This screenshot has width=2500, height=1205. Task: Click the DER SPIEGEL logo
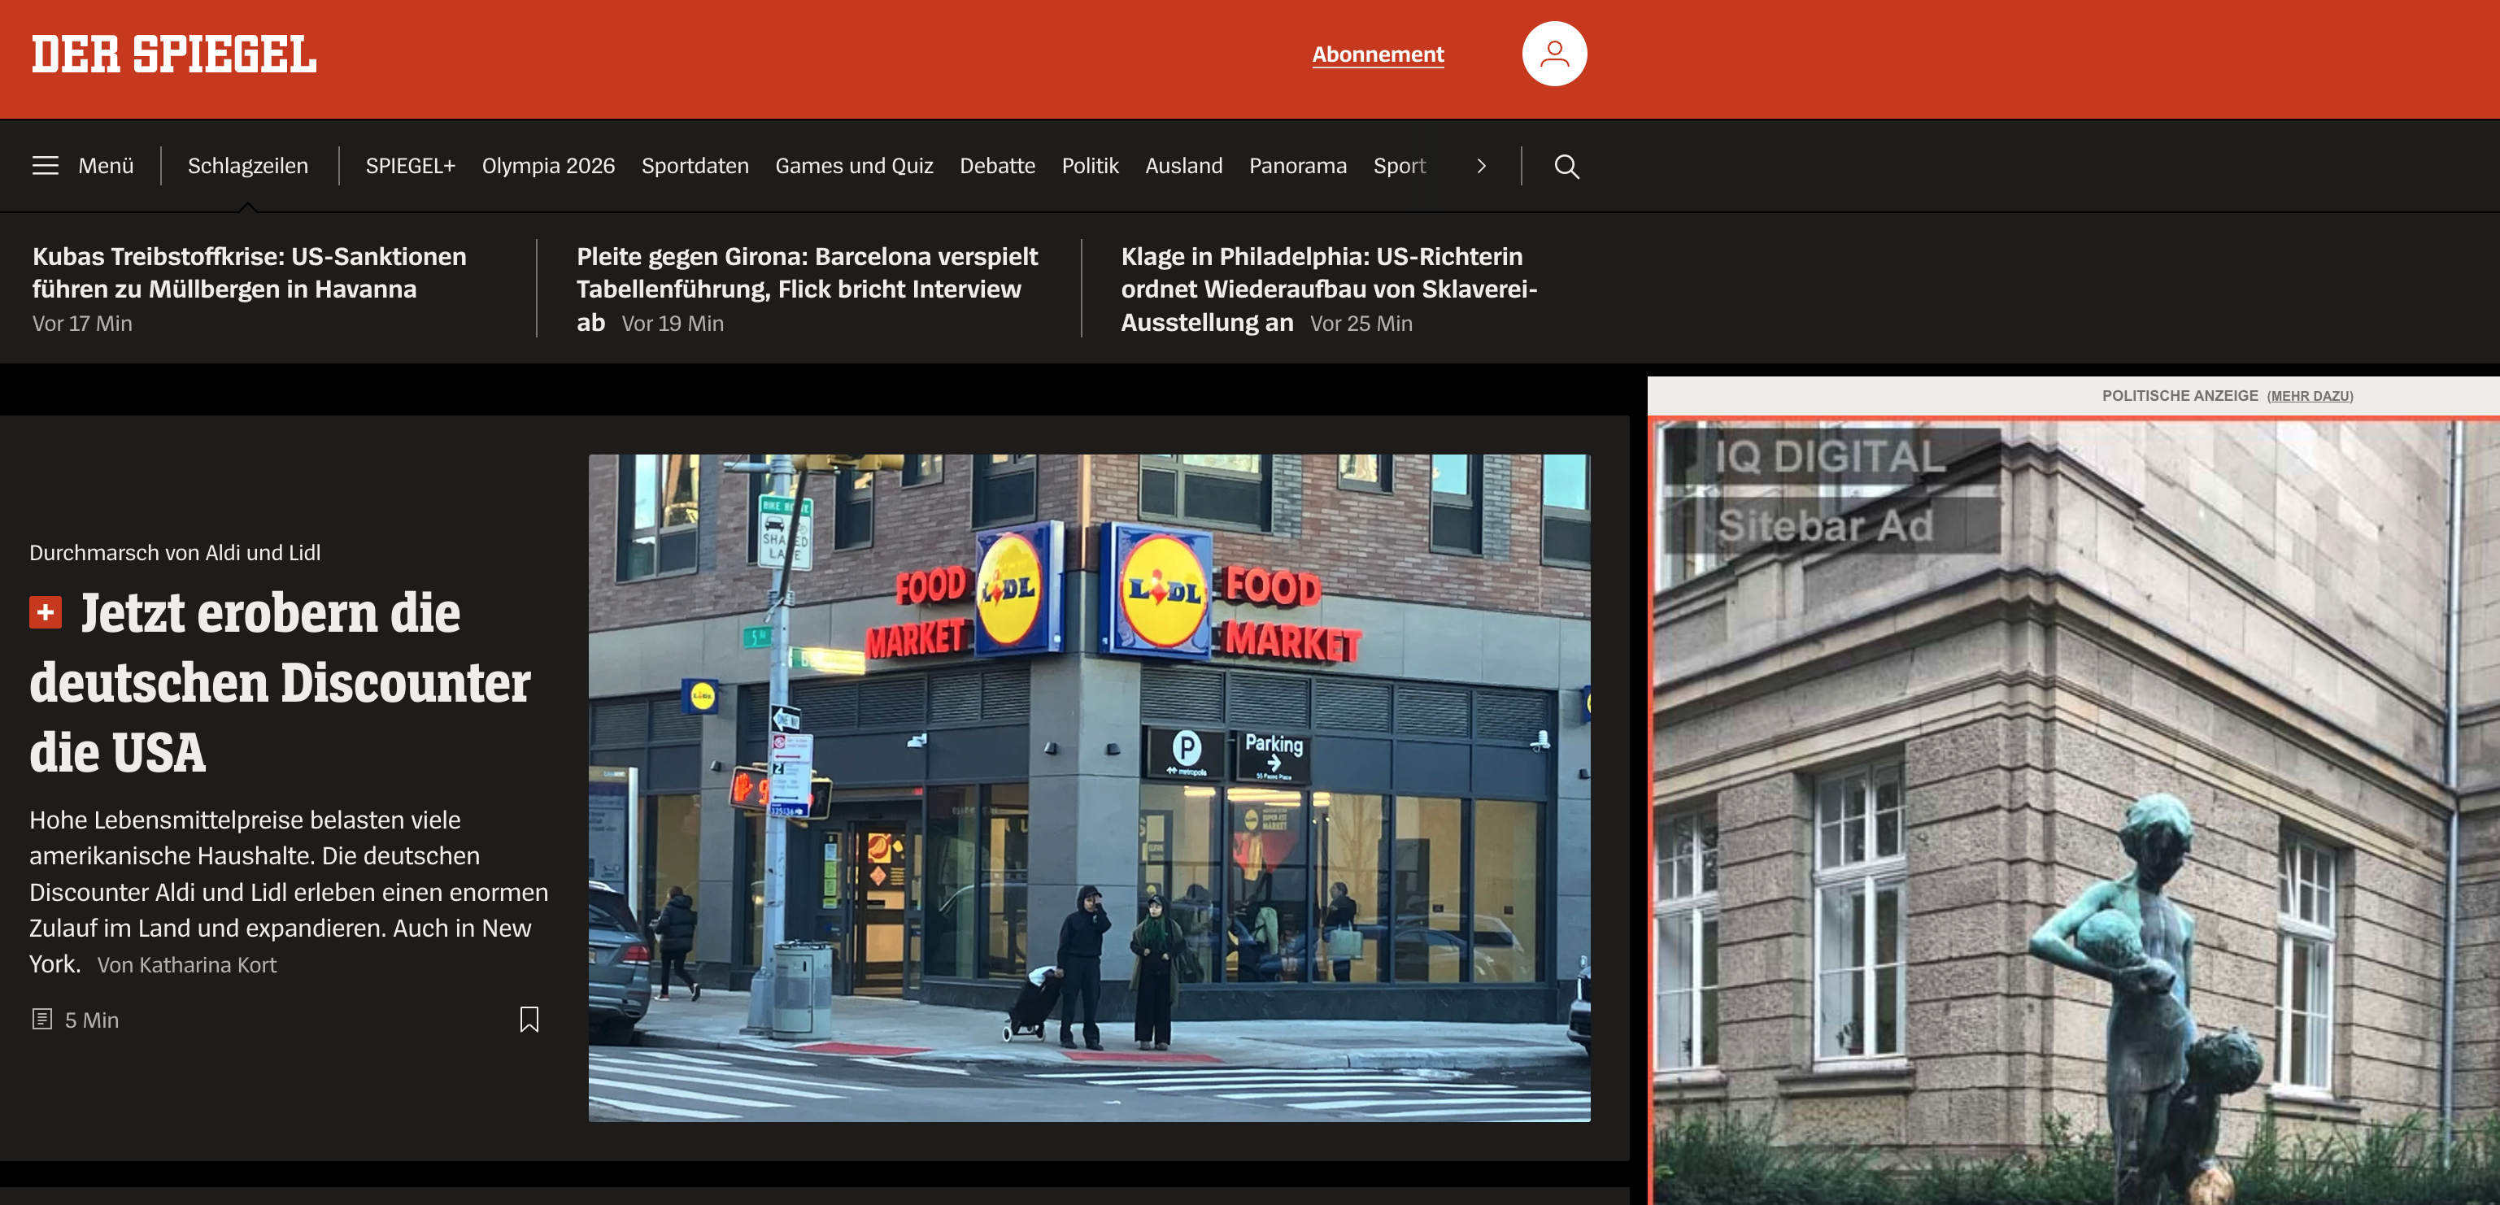tap(174, 54)
